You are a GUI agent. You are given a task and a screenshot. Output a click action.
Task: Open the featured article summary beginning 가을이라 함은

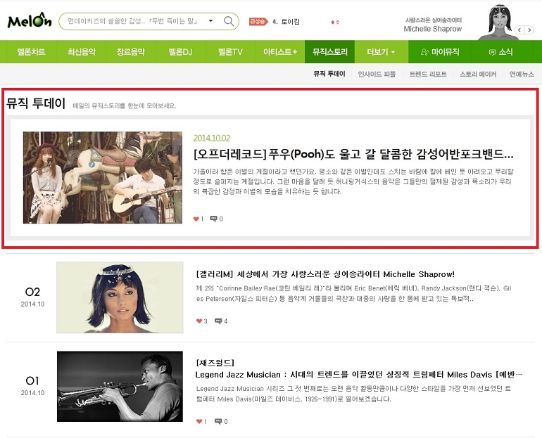[x=353, y=181]
